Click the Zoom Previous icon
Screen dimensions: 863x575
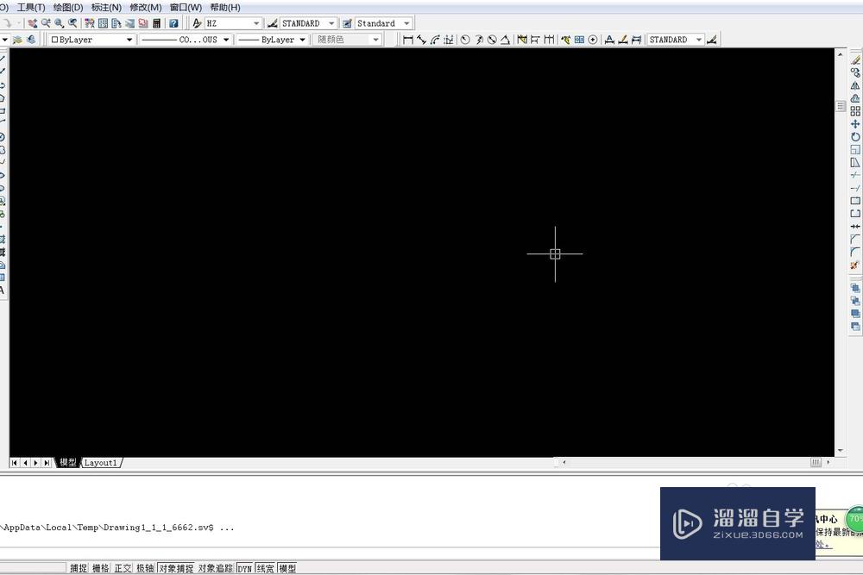pyautogui.click(x=72, y=23)
